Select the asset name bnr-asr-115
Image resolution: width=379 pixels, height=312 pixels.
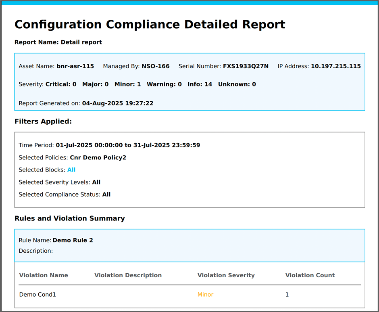click(x=75, y=66)
